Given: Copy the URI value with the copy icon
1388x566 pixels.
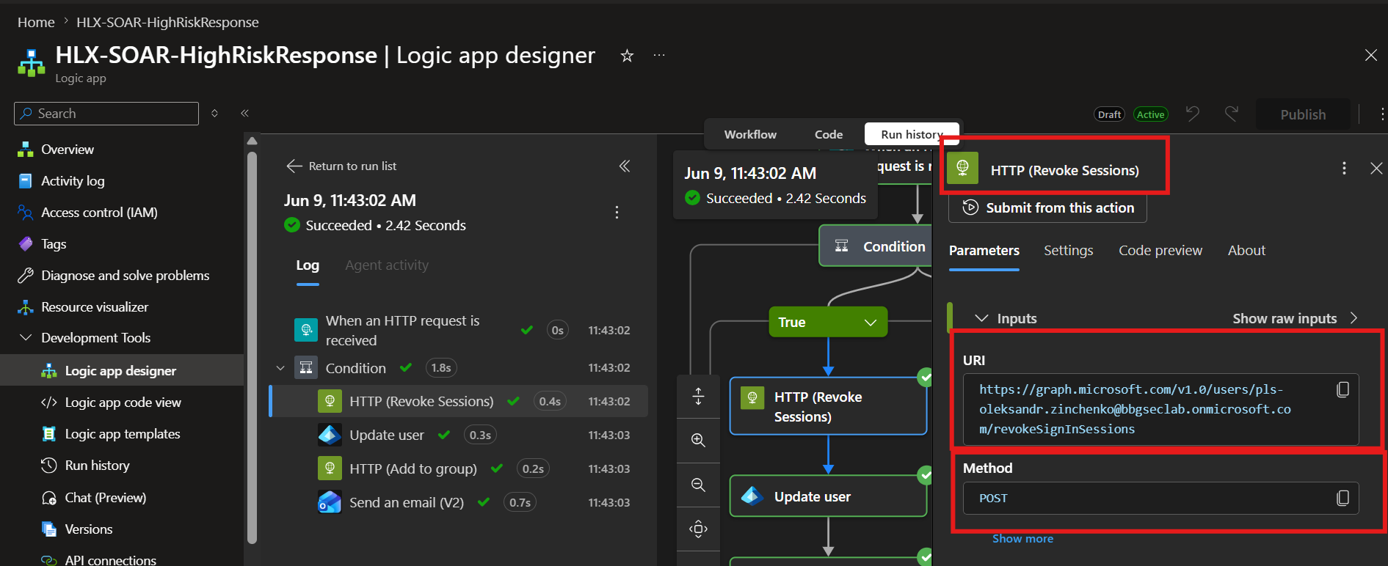Looking at the screenshot, I should 1342,389.
